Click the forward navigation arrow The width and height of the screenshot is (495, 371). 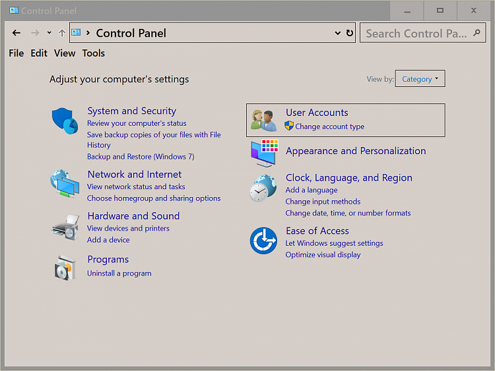pos(35,33)
